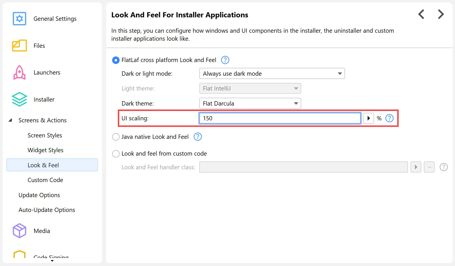Open the Dark theme dropdown
The image size is (455, 266).
[x=250, y=104]
